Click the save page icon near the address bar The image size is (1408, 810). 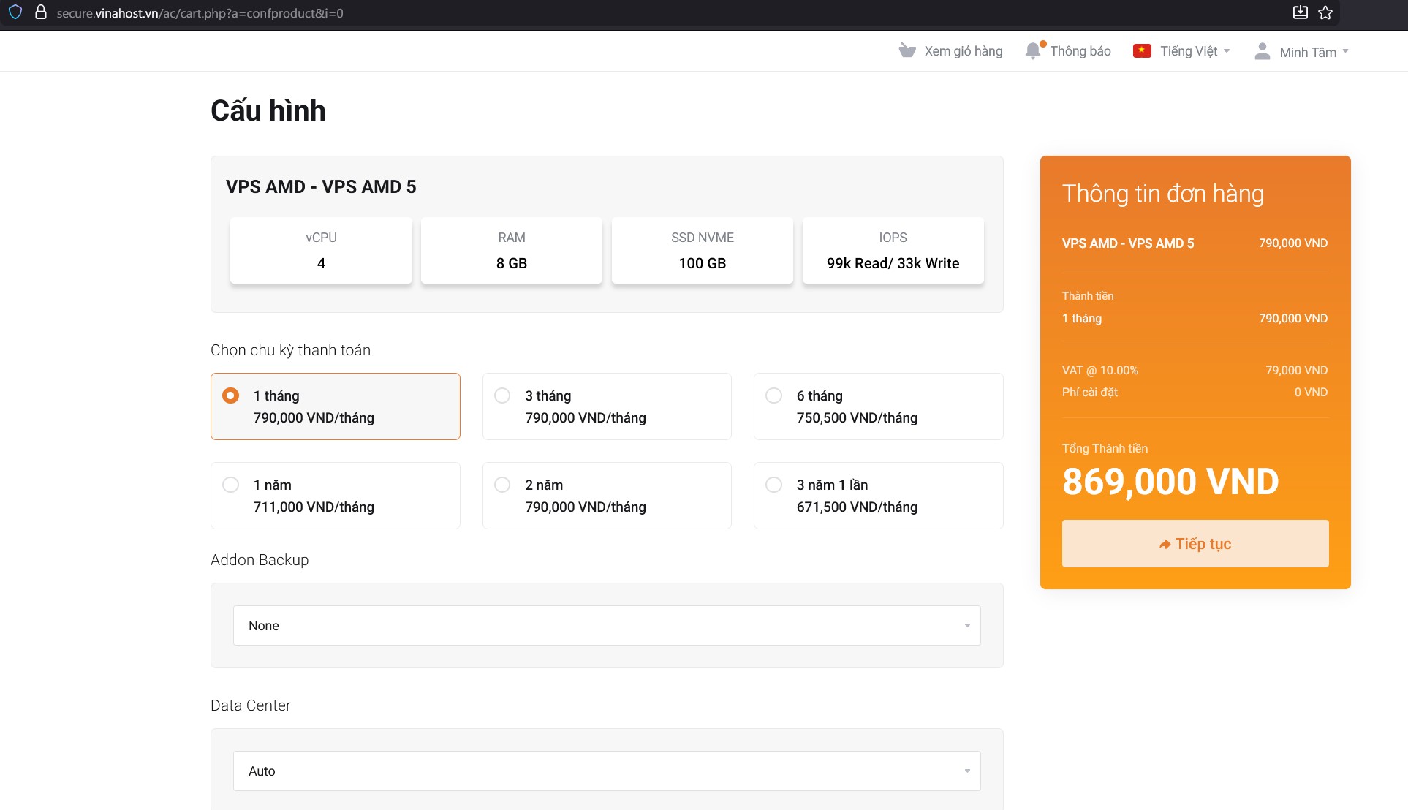tap(1301, 12)
